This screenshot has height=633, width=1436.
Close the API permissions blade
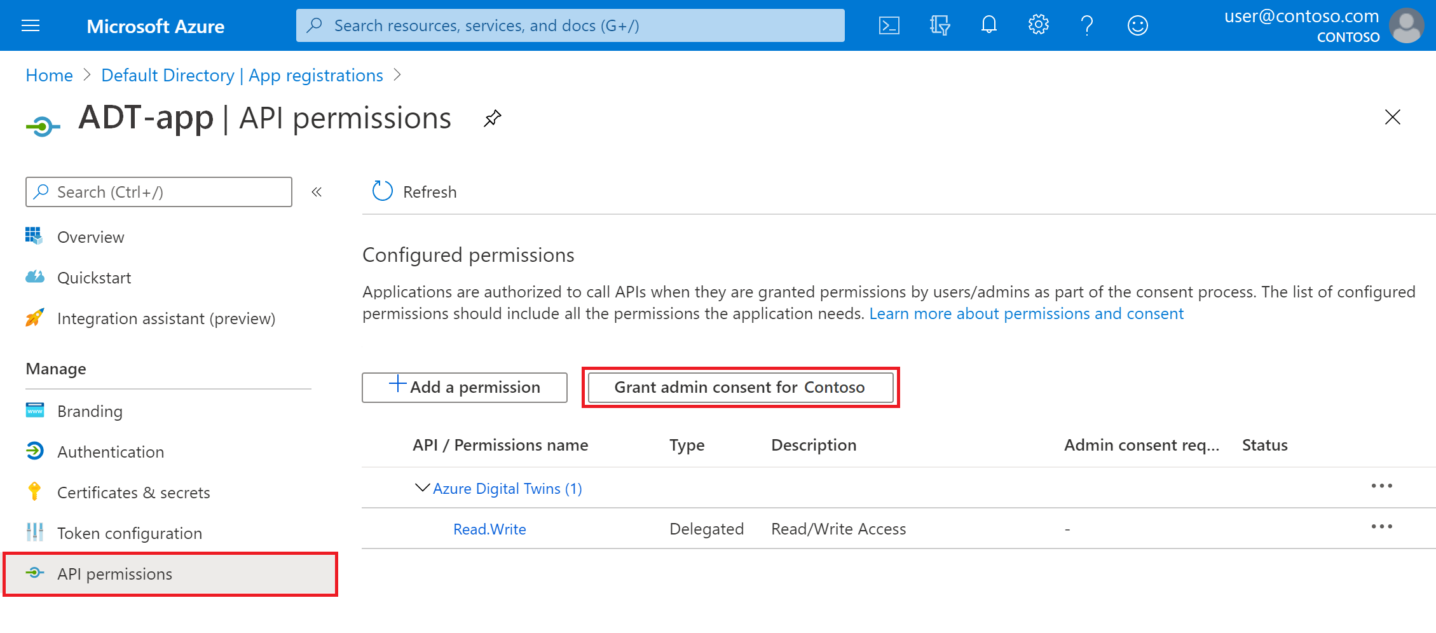point(1392,117)
